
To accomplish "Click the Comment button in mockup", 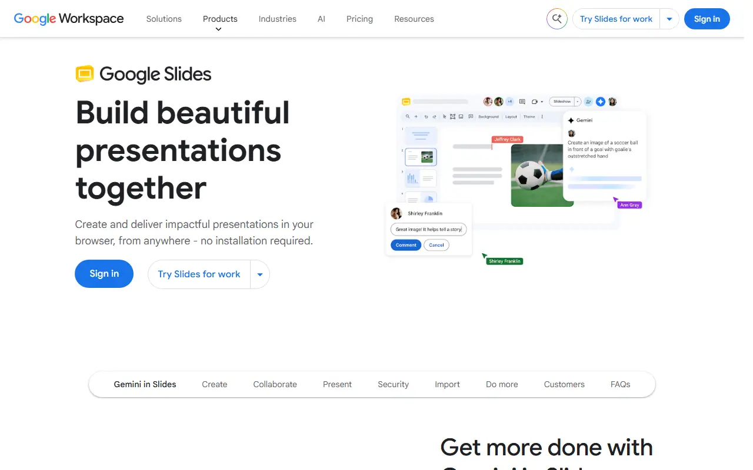I will pyautogui.click(x=406, y=245).
